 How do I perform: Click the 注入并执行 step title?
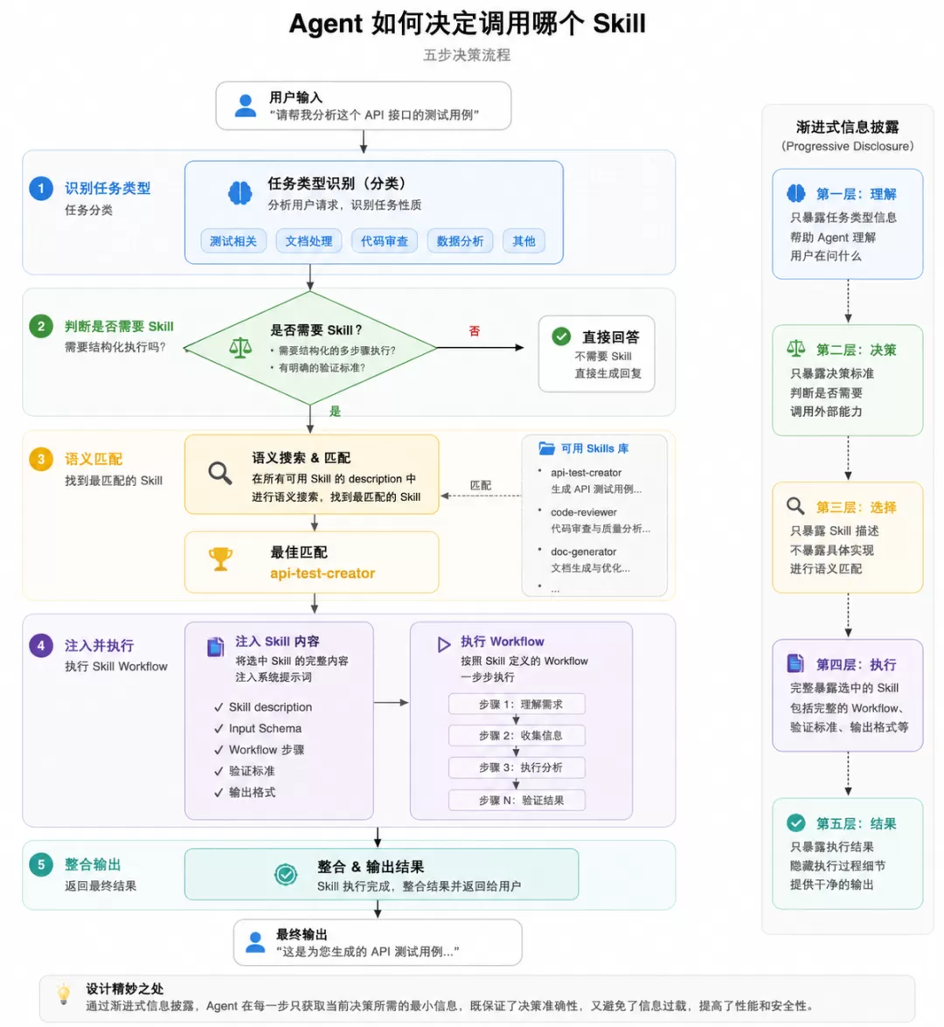pos(99,645)
